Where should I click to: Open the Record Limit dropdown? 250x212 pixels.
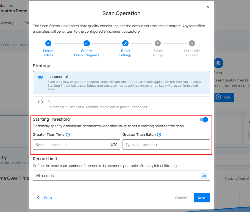118,176
